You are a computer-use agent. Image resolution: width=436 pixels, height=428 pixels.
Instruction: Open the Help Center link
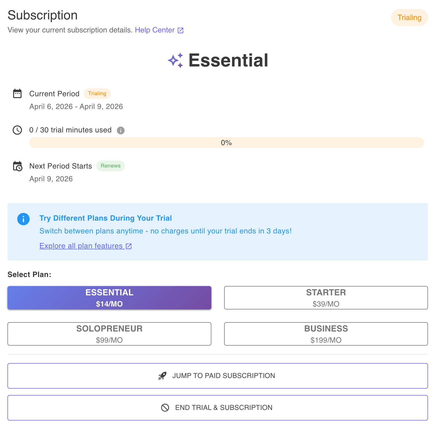154,30
